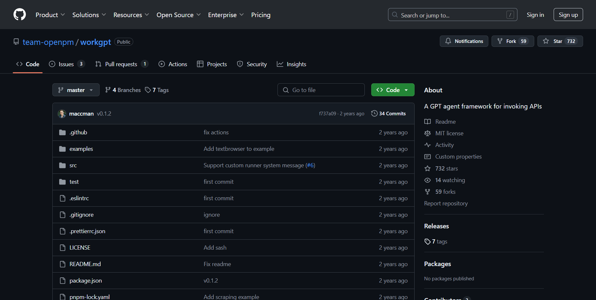The image size is (596, 300).
Task: Open the pnpm-lock.yaml file
Action: point(90,297)
